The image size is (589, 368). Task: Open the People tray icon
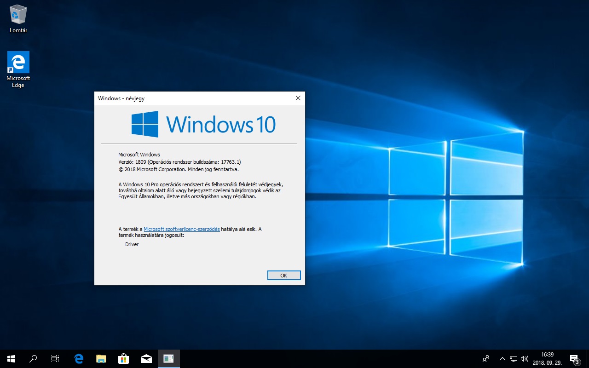pos(486,359)
